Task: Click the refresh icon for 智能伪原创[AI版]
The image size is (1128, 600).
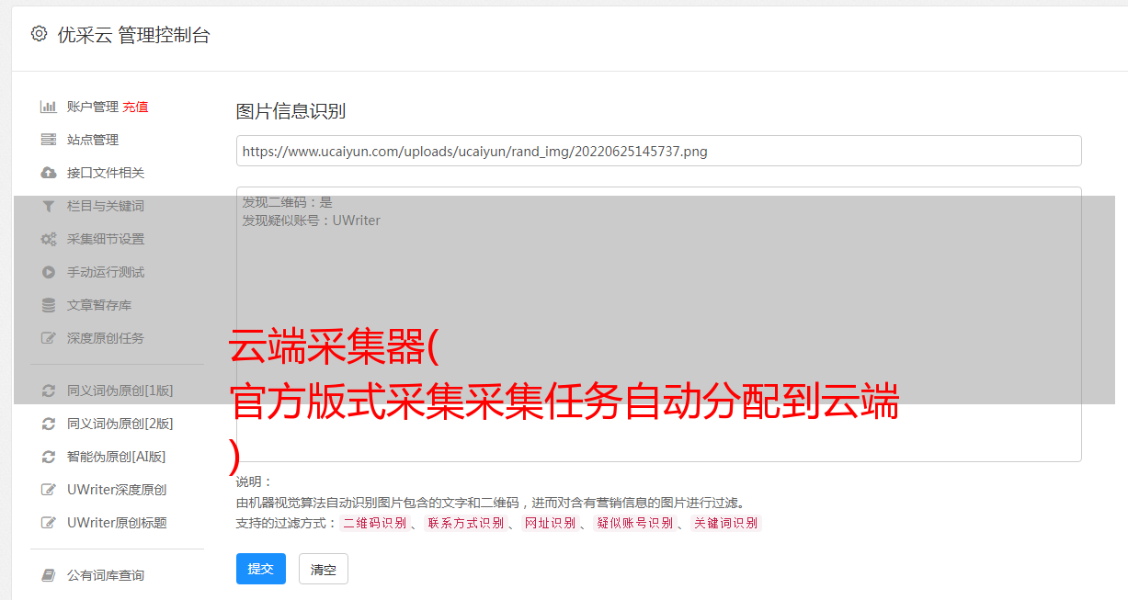Action: (x=49, y=457)
